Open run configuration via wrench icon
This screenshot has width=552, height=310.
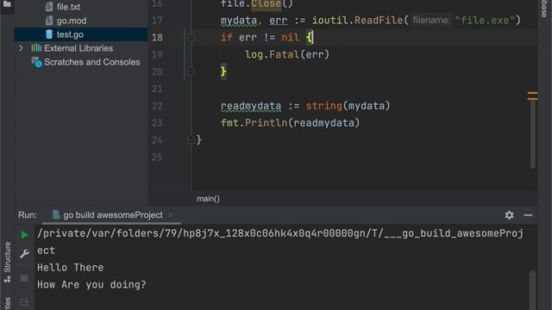tap(24, 253)
